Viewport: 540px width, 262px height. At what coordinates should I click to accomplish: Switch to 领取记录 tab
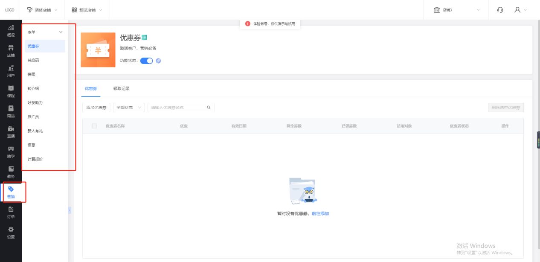pyautogui.click(x=122, y=88)
